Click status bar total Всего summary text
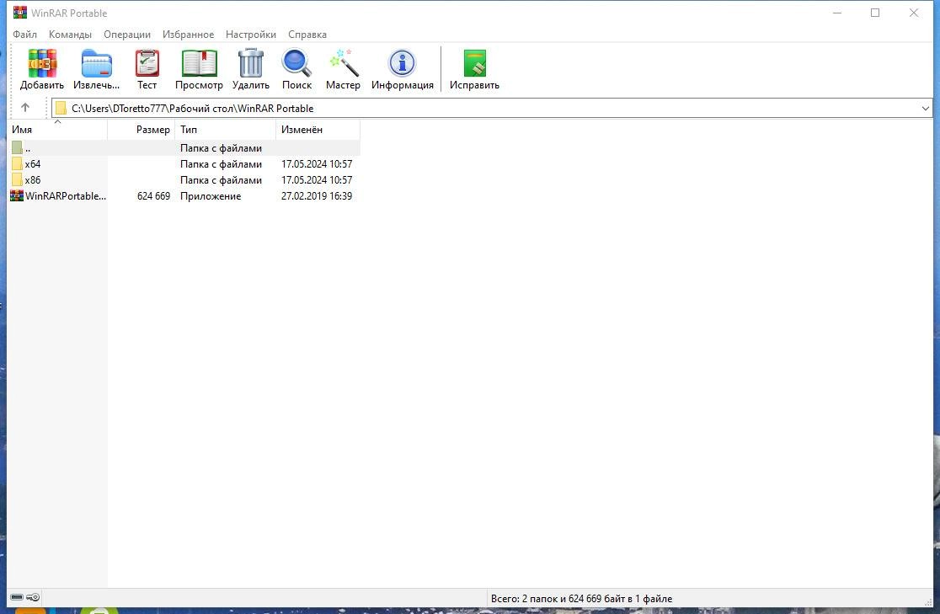 (581, 598)
